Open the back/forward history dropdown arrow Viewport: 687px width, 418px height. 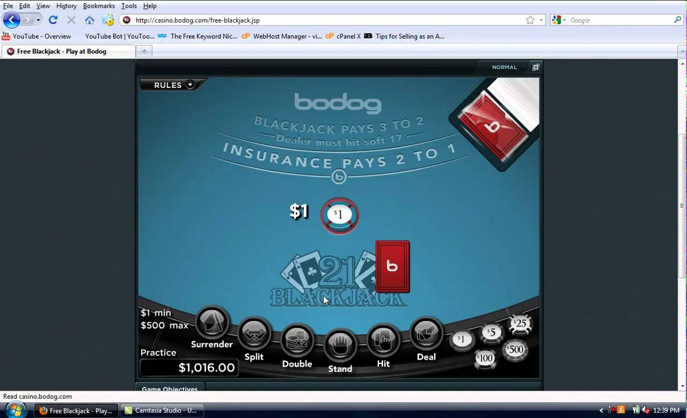click(x=38, y=20)
